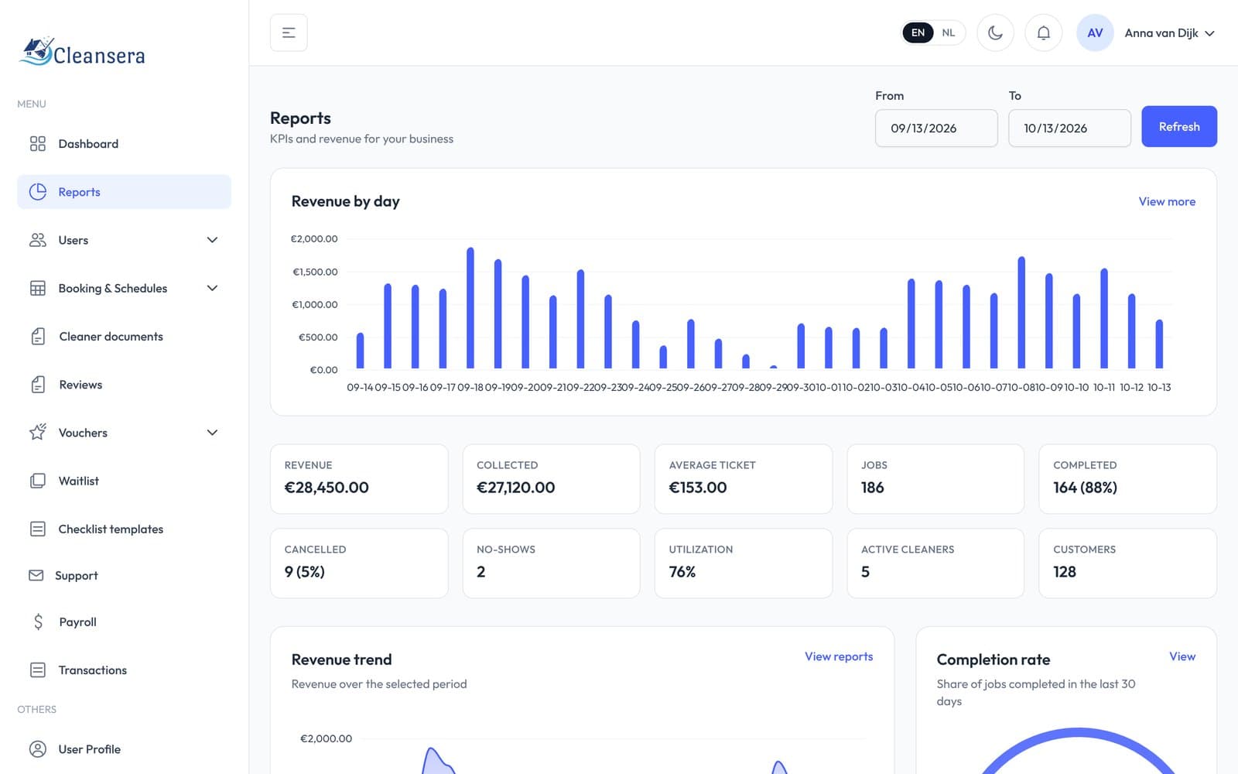Screen dimensions: 1238x774
Task: Click the Completed 164 (88%) card
Action: click(x=1127, y=478)
